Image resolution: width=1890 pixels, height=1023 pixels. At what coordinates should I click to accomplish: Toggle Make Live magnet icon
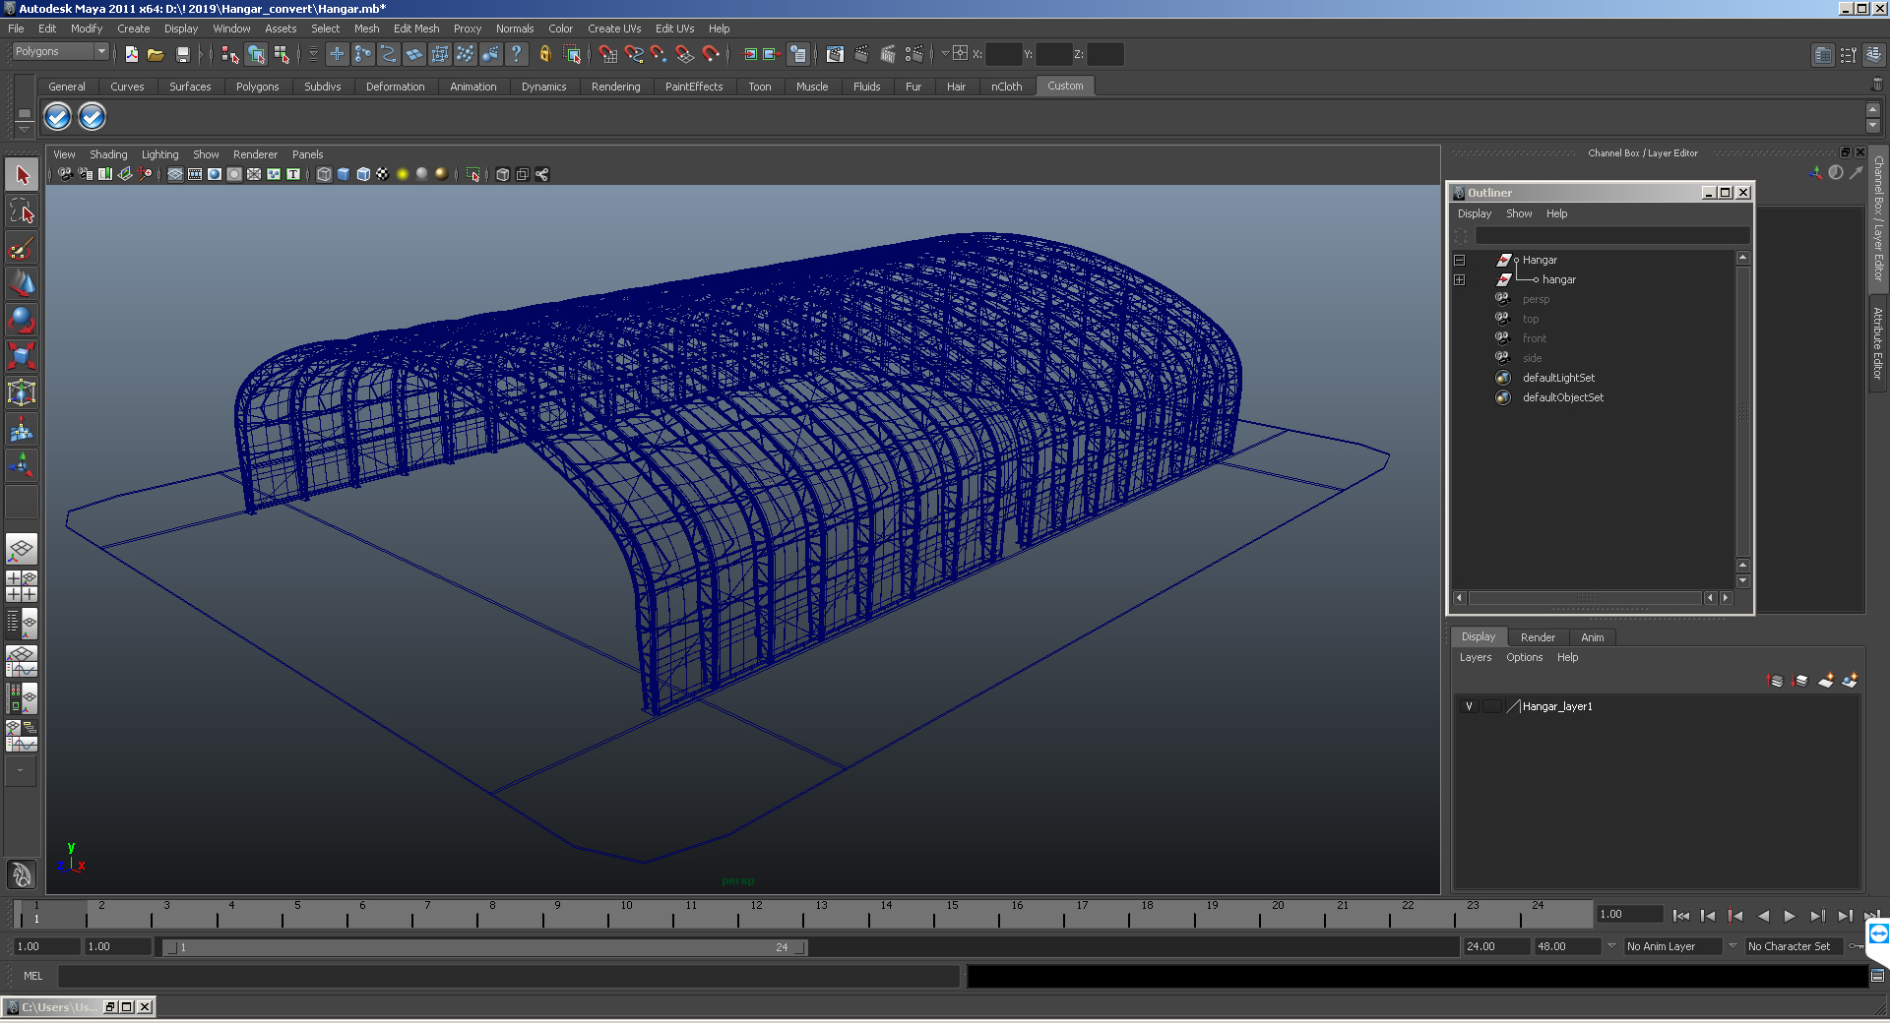711,54
